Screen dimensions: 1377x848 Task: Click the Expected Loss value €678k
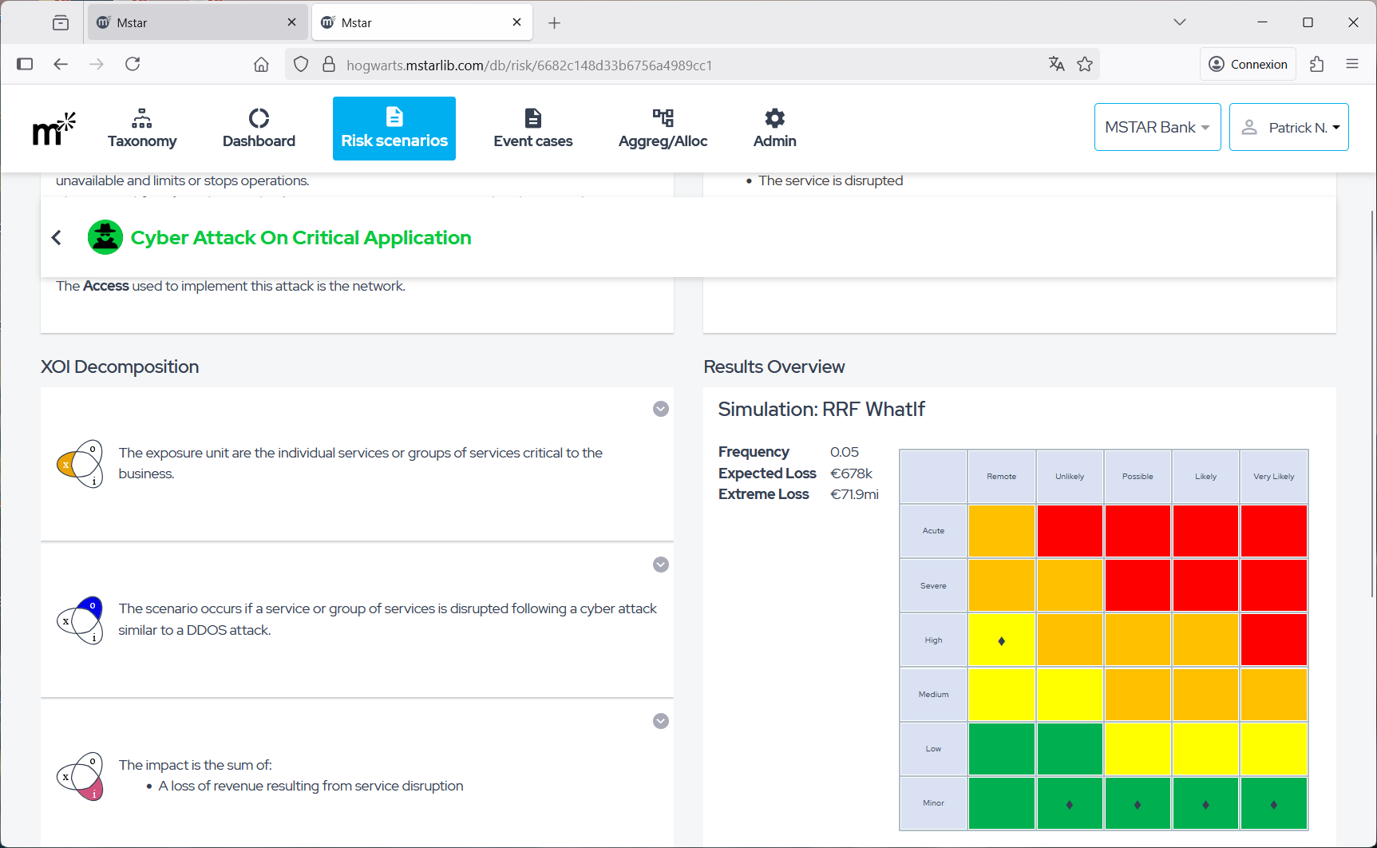851,474
